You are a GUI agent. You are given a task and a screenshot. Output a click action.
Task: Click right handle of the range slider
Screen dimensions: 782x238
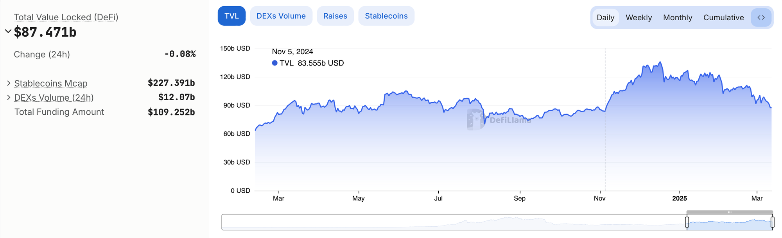(x=772, y=222)
